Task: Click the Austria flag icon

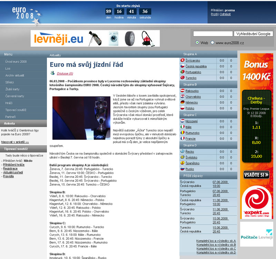Action: 183,91
